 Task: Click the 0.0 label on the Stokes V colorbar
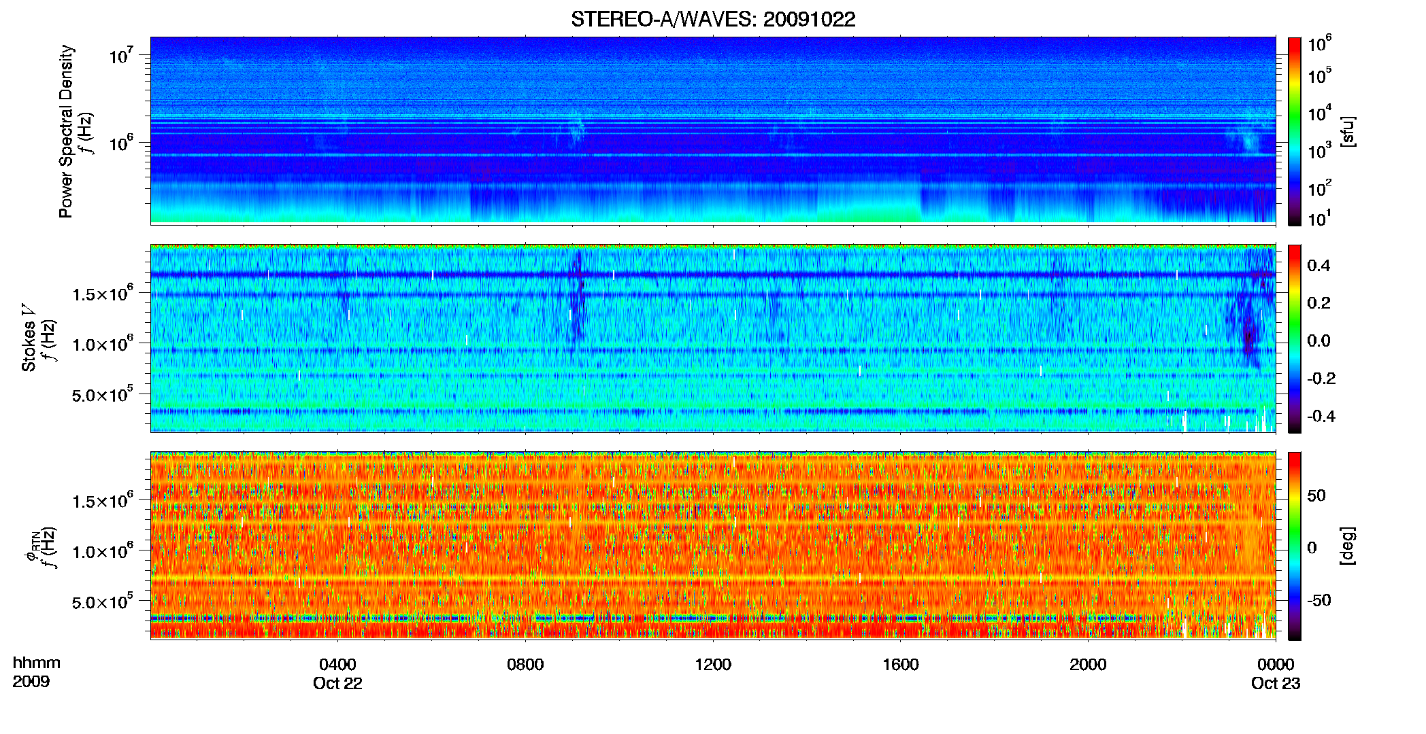(x=1319, y=340)
